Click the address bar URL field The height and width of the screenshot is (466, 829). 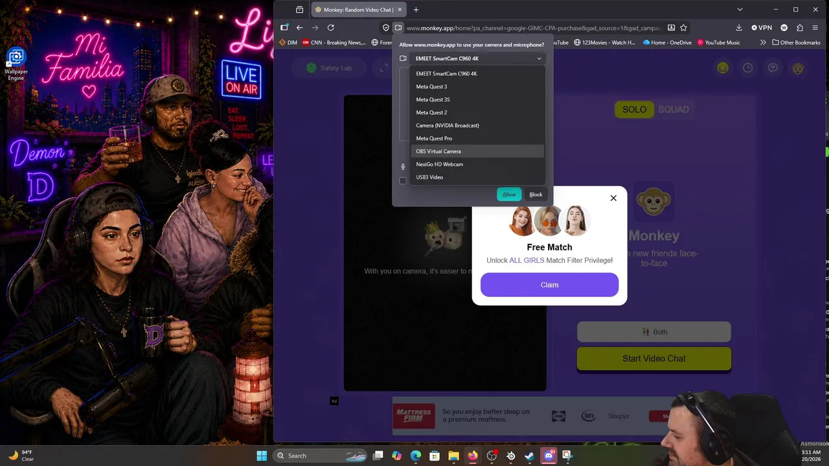coord(533,28)
